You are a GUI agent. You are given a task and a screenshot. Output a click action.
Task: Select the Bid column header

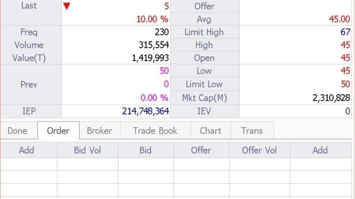pyautogui.click(x=146, y=150)
